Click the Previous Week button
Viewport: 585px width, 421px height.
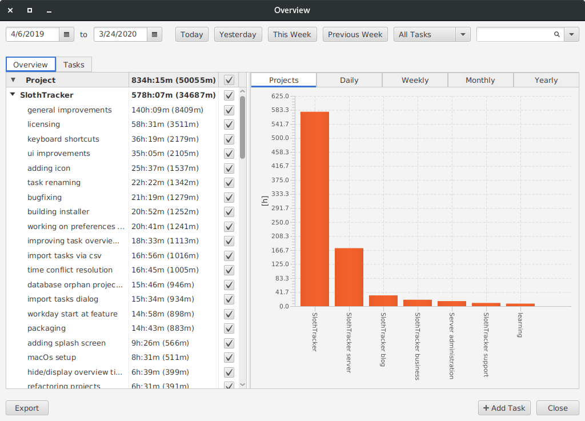[355, 34]
